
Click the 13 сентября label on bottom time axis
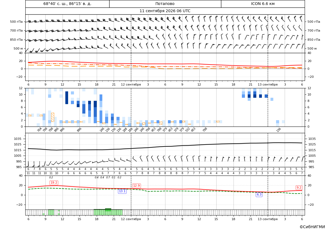pos(267,219)
